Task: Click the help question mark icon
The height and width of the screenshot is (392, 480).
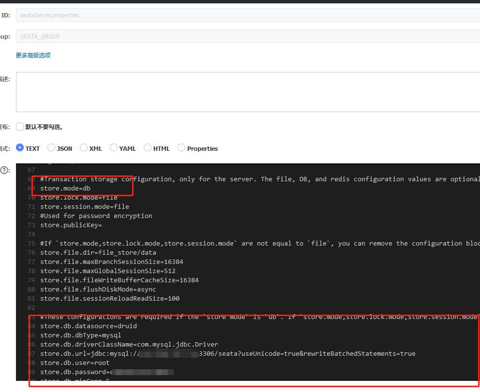Action: coord(4,170)
